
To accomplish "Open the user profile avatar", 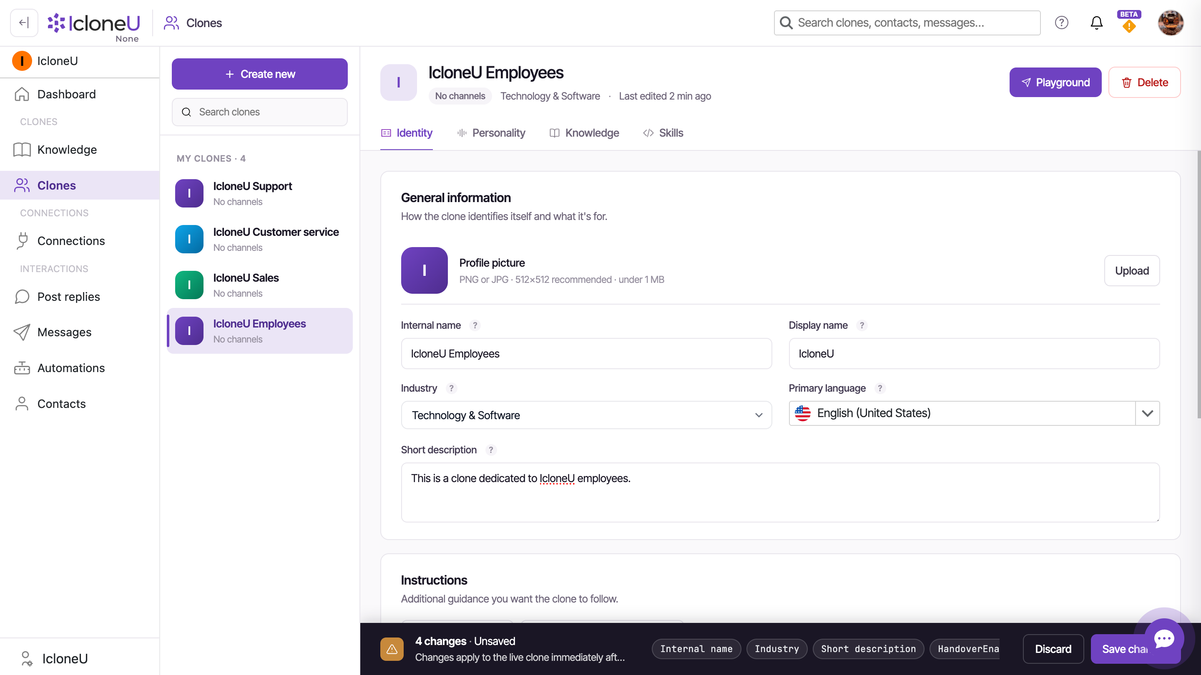I will click(x=1170, y=22).
